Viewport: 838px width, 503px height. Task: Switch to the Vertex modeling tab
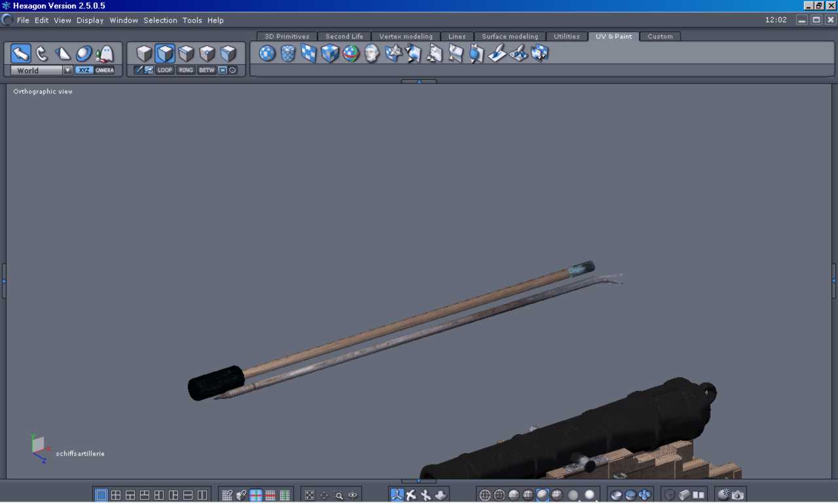[406, 37]
